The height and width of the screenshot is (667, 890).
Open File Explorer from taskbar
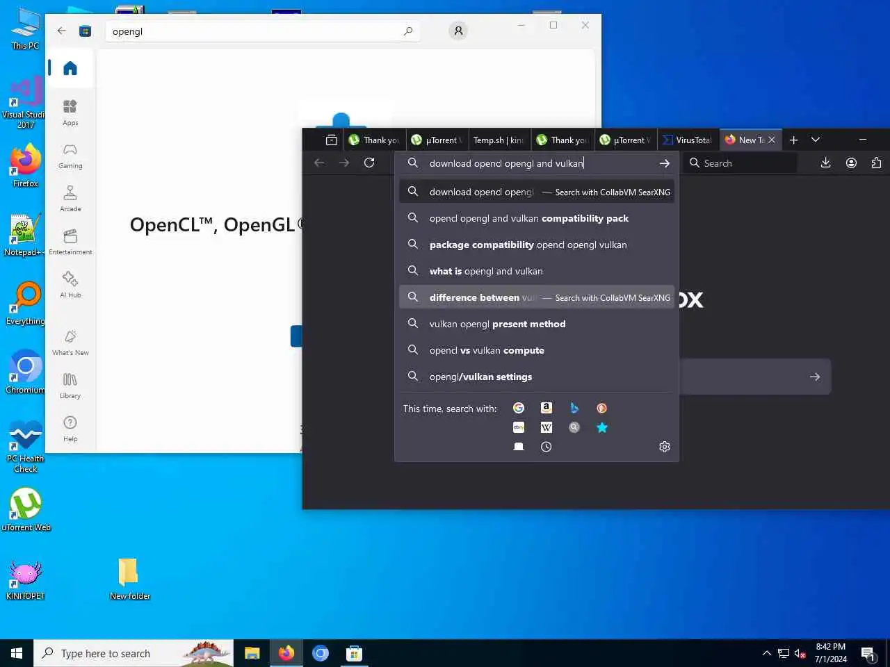coord(252,653)
